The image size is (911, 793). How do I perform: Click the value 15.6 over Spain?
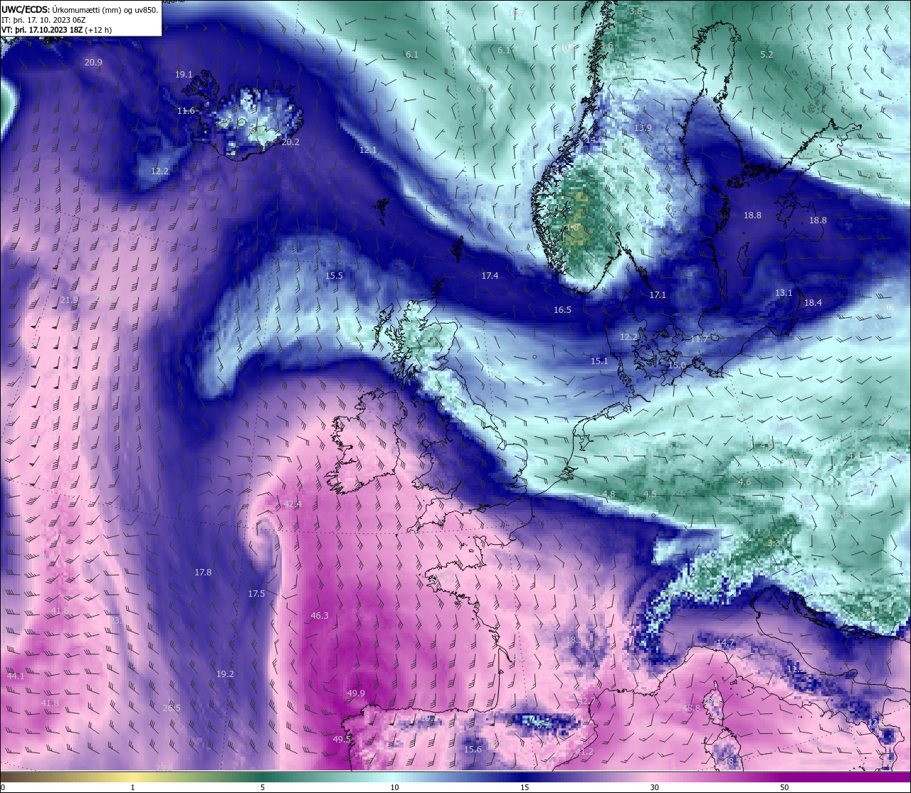(473, 750)
